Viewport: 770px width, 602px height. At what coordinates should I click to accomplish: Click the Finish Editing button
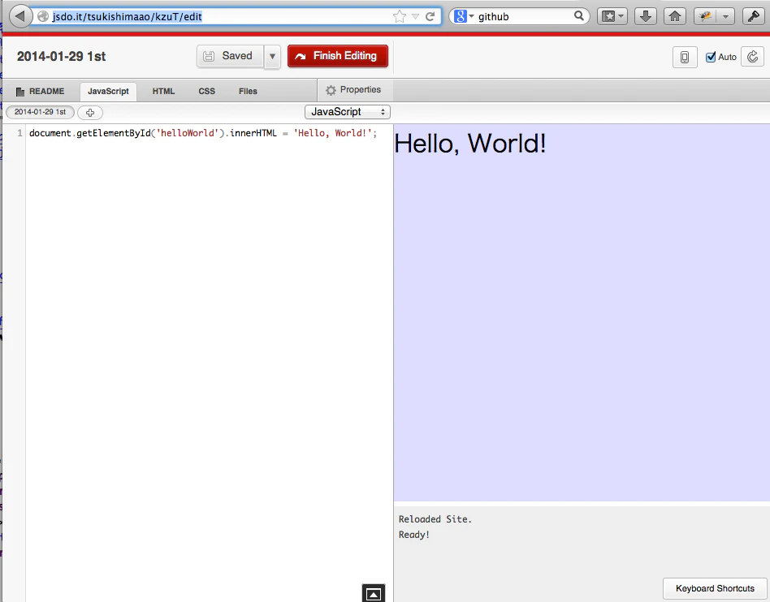coord(338,56)
